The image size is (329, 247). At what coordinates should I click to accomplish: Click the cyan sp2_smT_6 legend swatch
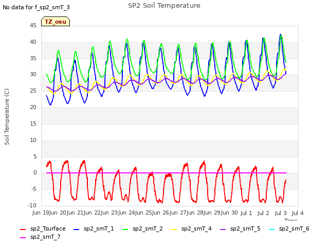(272, 230)
